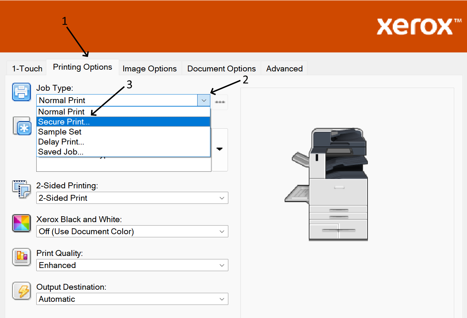Switch to the Printing Options tab
Screen dimensions: 467x318
pos(83,67)
